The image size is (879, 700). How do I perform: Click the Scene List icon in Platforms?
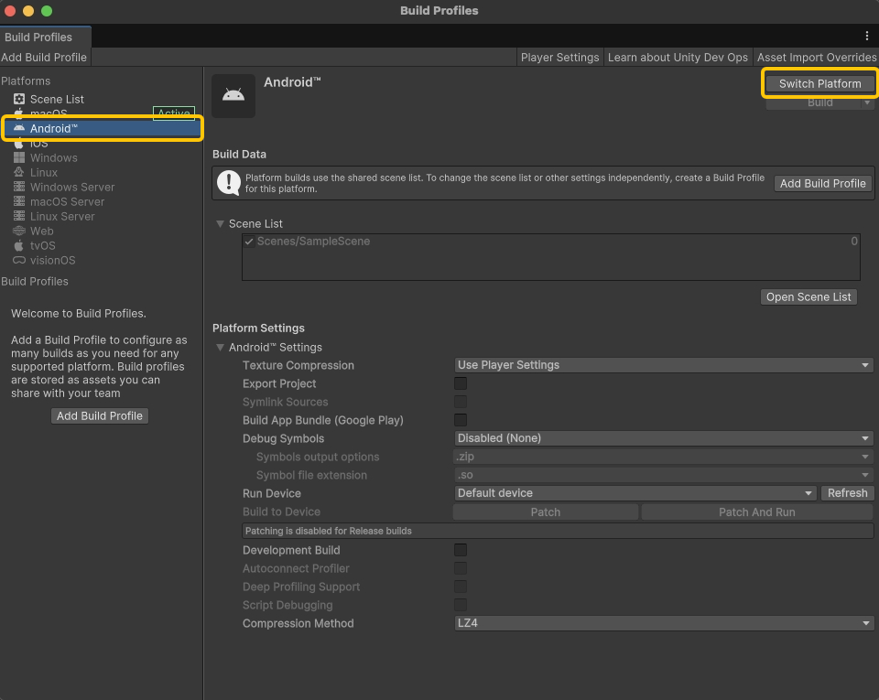(19, 99)
